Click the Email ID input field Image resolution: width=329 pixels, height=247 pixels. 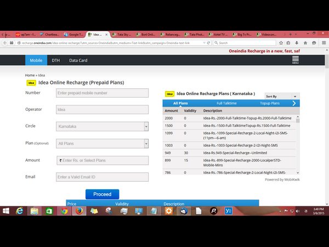click(102, 177)
